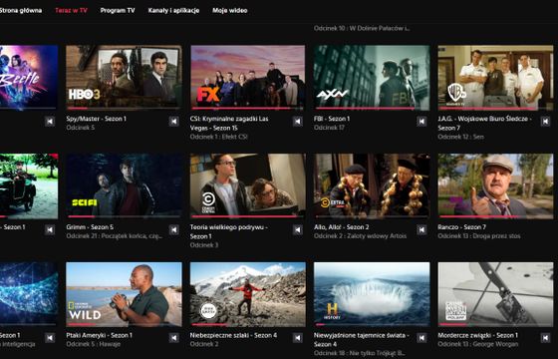Click round channel logo on Niebezpieczne szlaki thumbnail
The width and height of the screenshot is (558, 359).
tap(208, 311)
